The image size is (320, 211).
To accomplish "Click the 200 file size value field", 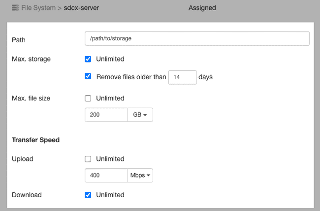I will point(106,115).
